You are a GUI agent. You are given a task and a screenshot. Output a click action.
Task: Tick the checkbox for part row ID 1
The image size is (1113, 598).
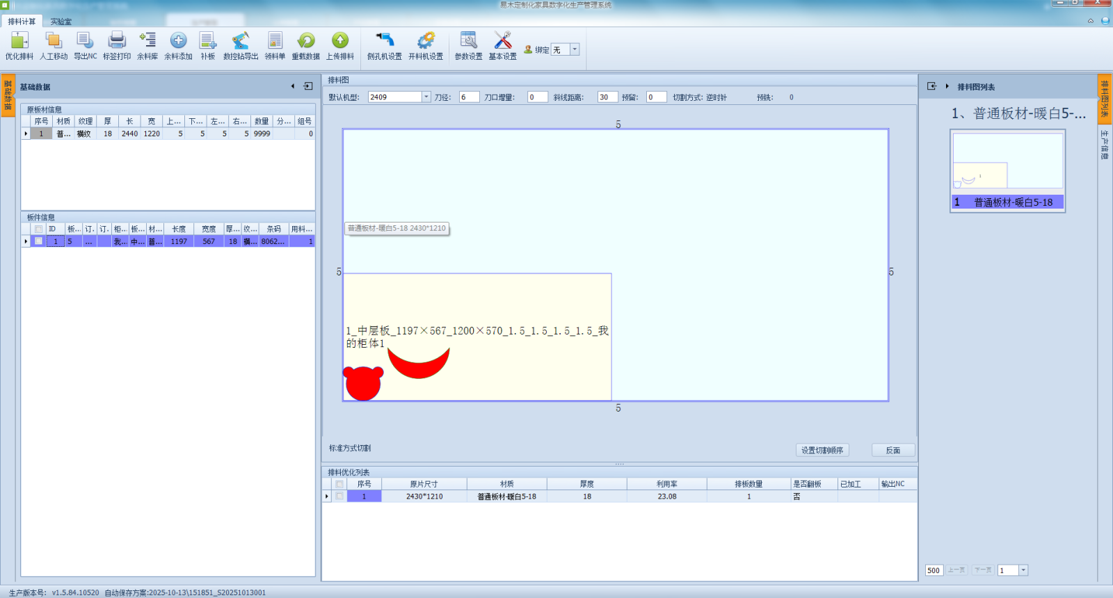[39, 241]
